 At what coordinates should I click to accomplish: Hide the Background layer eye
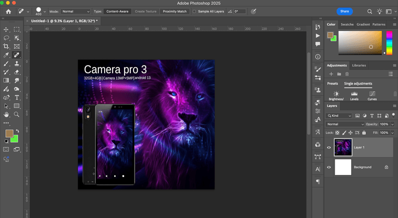pyautogui.click(x=329, y=167)
